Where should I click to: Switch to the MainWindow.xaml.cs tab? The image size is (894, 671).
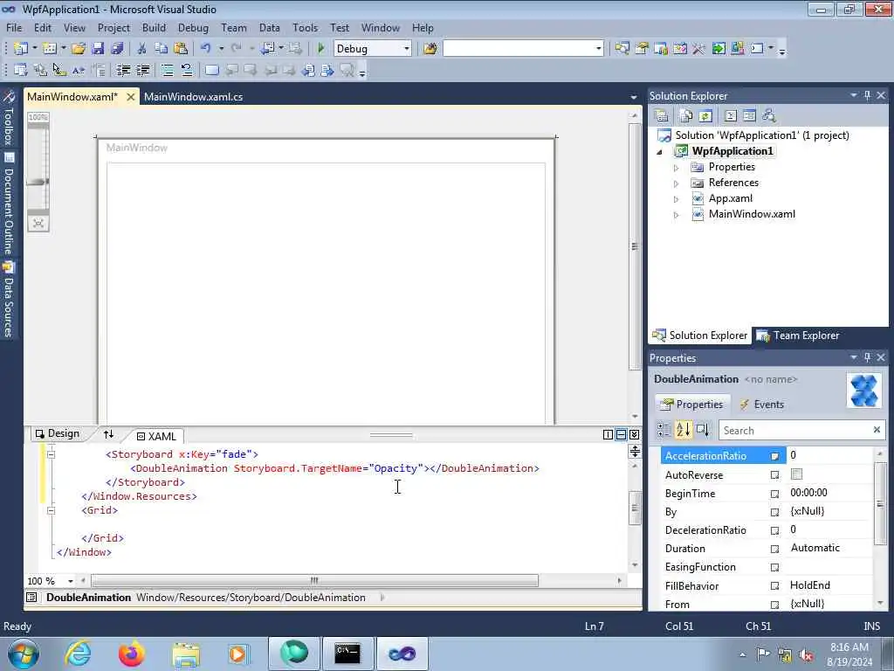(193, 96)
